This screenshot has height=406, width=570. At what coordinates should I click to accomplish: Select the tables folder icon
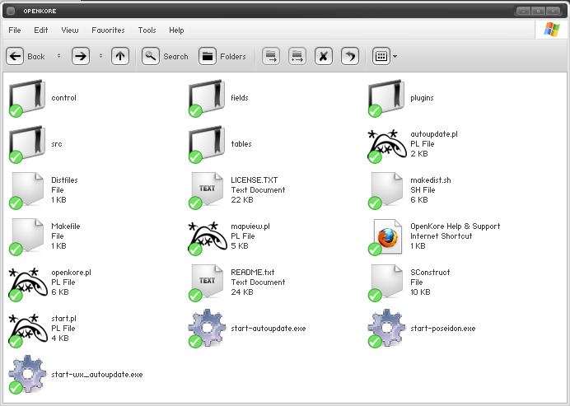pyautogui.click(x=207, y=144)
